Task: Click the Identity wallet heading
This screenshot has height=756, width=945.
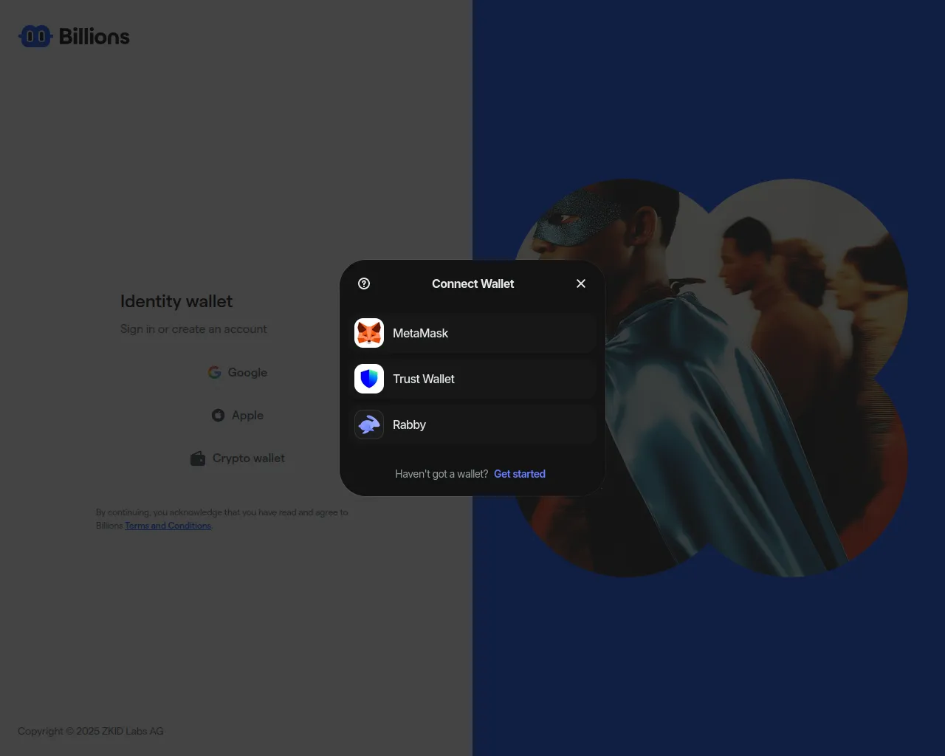Action: click(x=176, y=301)
